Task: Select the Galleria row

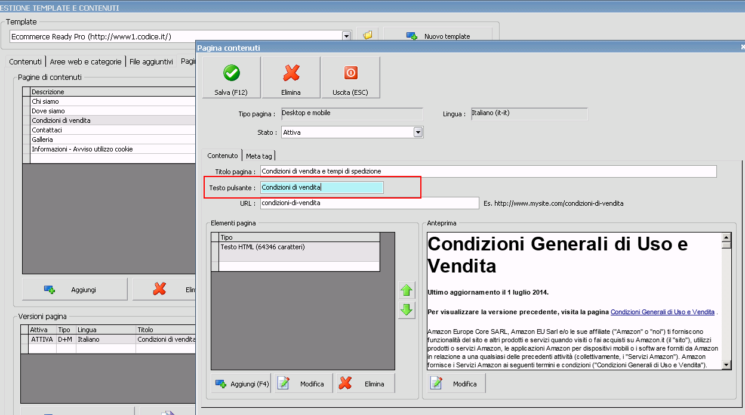Action: [113, 140]
